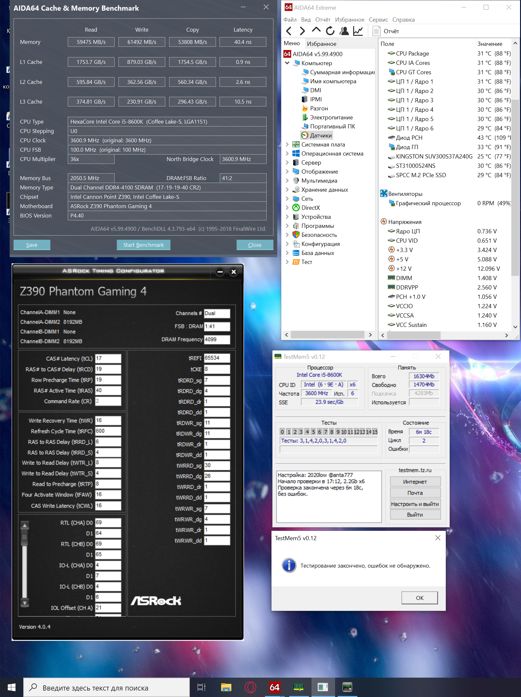
Task: Open the user icon in AIDA64 toolbar
Action: pyautogui.click(x=344, y=31)
